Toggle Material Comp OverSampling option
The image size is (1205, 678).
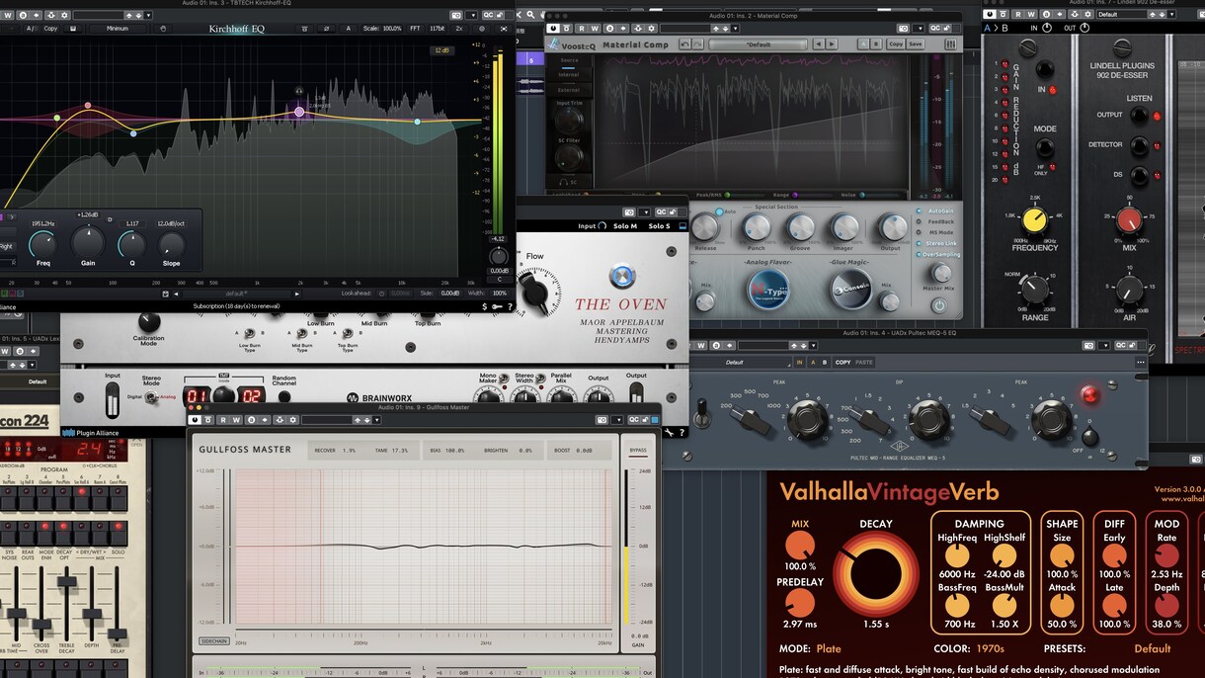tap(936, 254)
